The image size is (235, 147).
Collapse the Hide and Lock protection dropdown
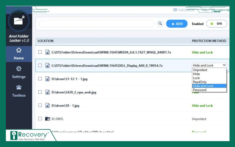click(224, 65)
